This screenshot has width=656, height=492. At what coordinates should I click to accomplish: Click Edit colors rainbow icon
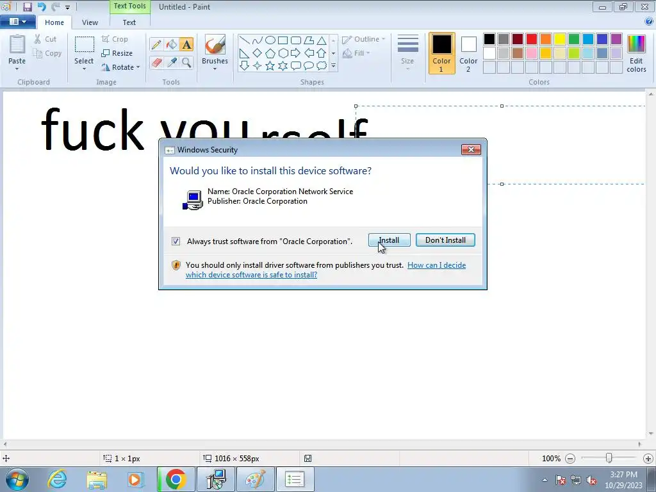click(636, 44)
